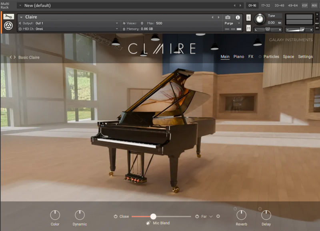
Task: Click the instrument volume slider
Action: [x=299, y=30]
